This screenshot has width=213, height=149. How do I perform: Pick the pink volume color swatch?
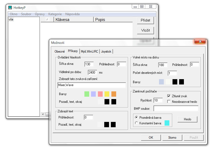click(x=100, y=94)
